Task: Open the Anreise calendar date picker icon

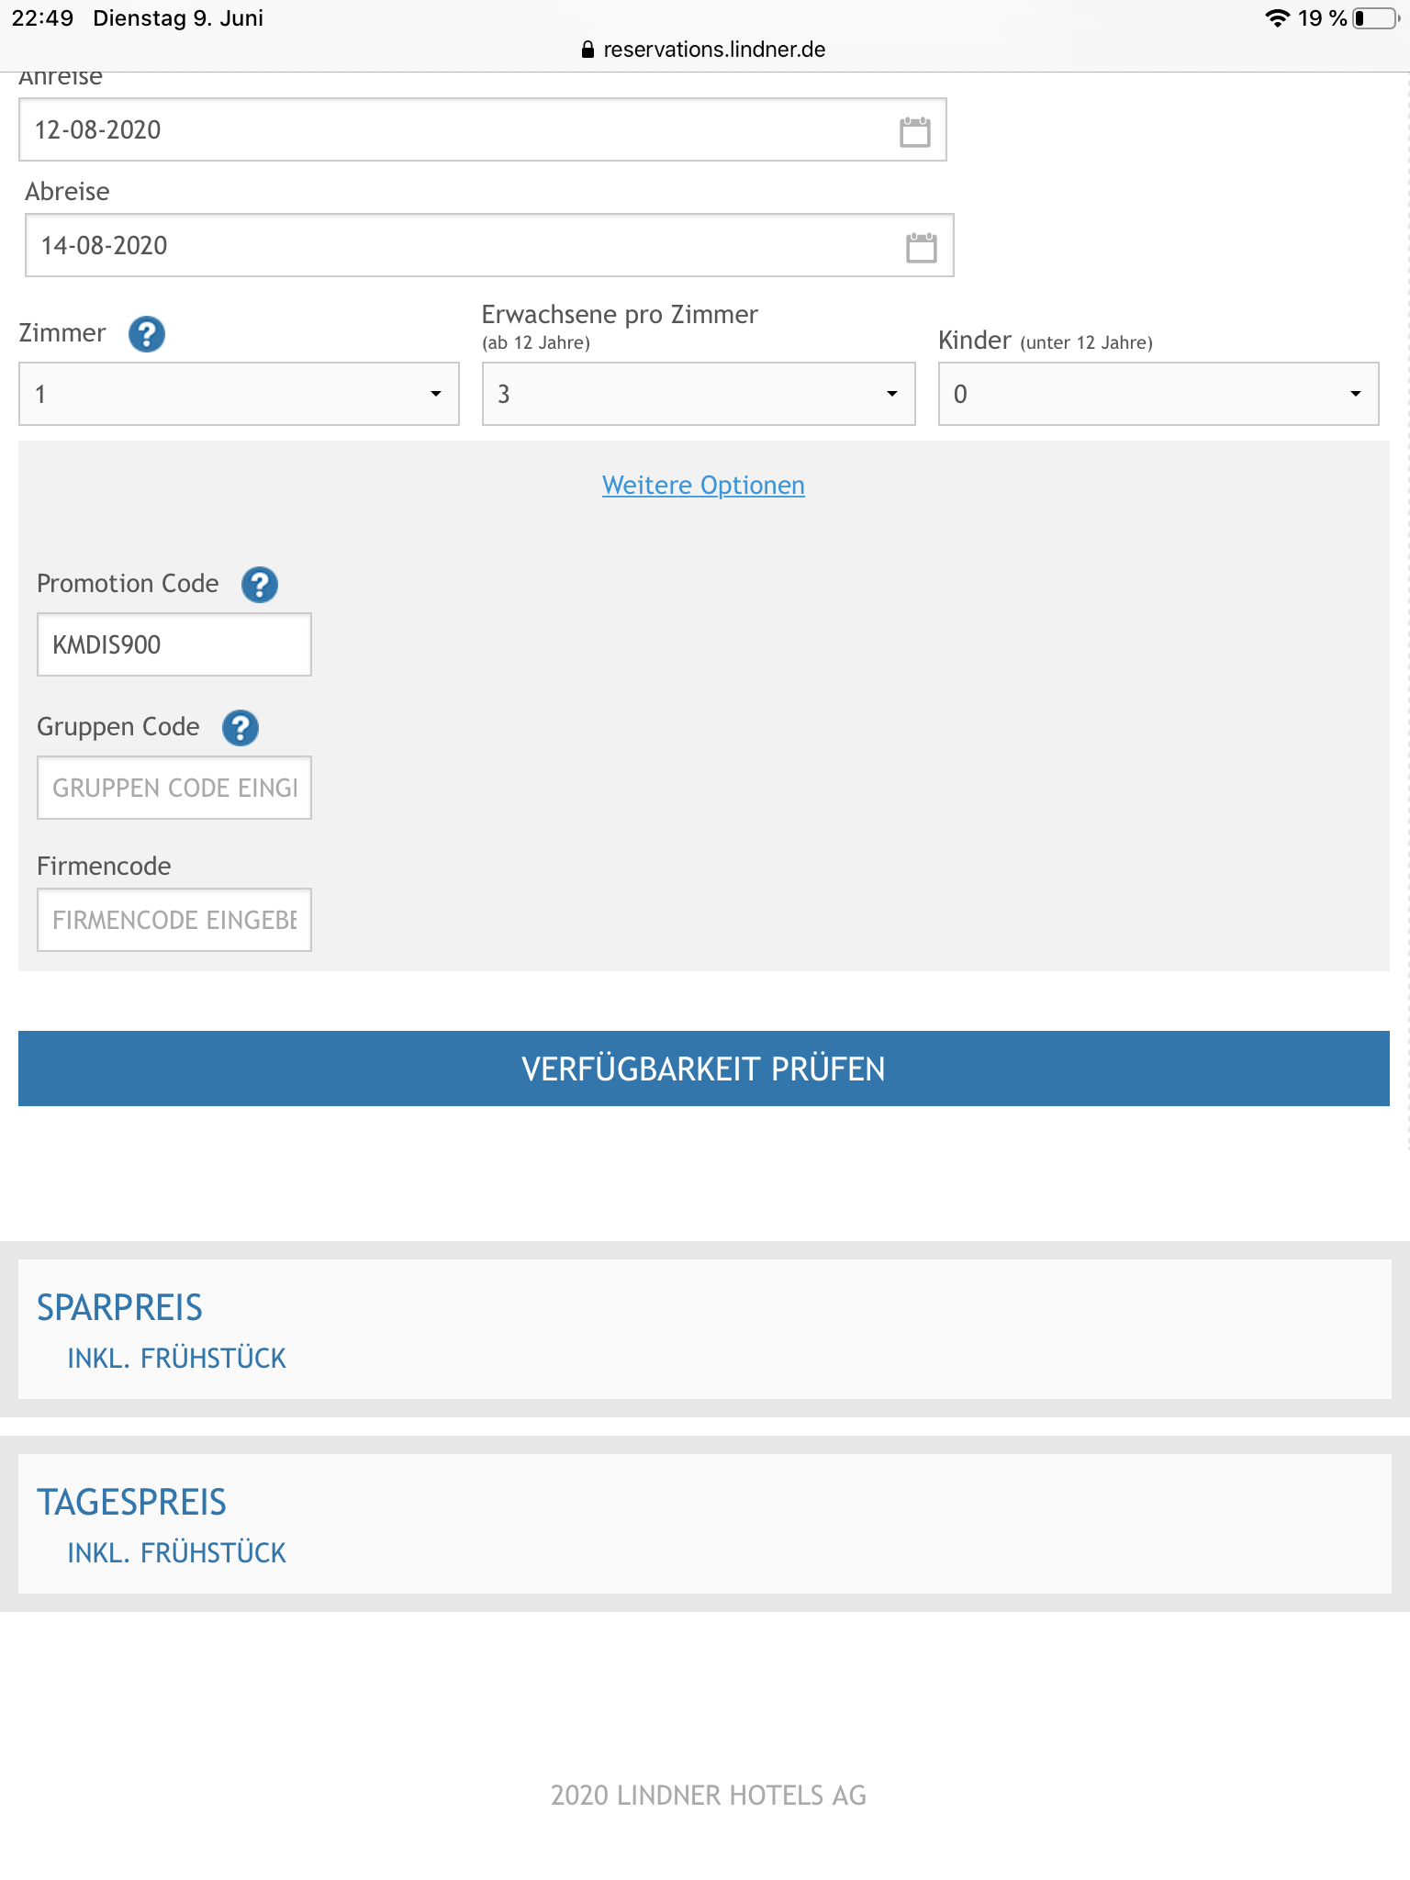Action: click(x=914, y=131)
